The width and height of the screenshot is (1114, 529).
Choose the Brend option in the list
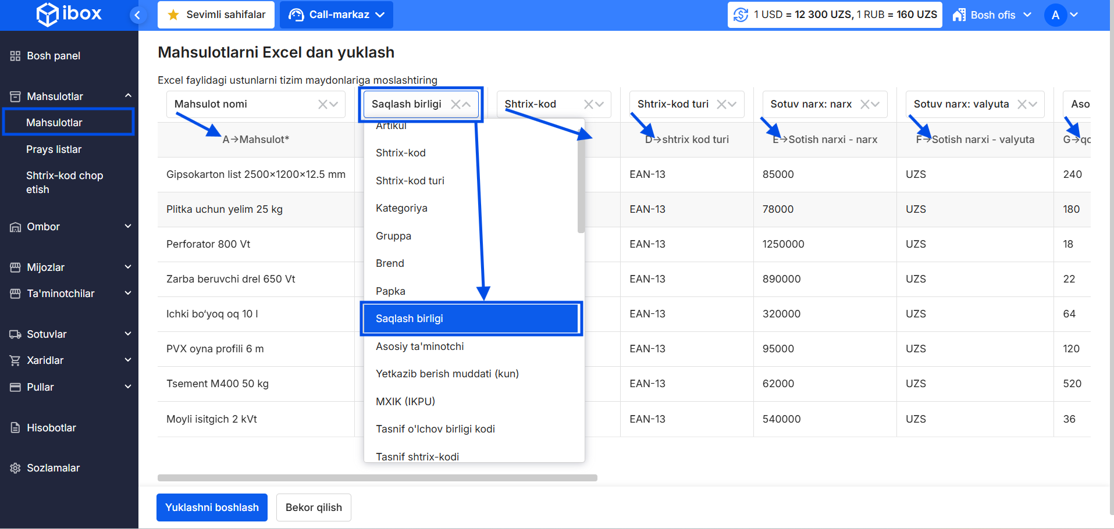(x=390, y=263)
